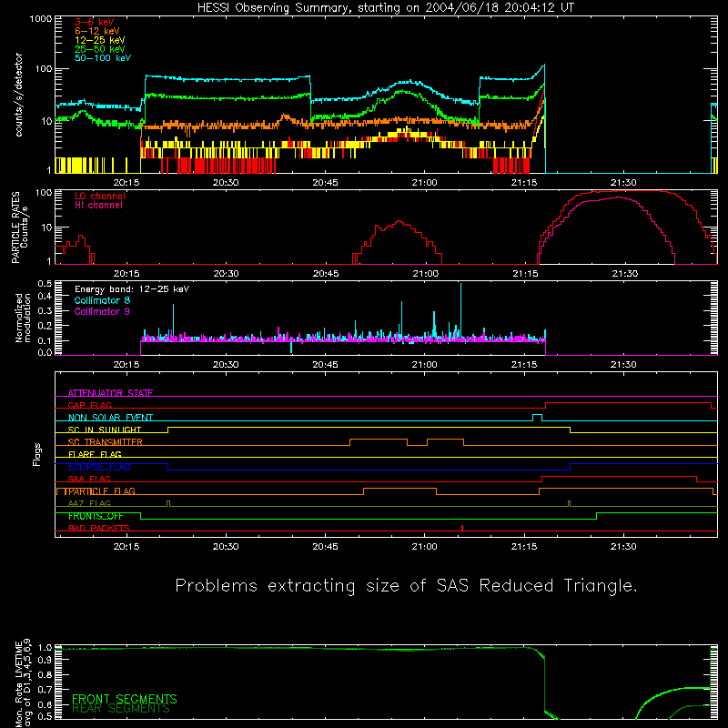
Task: Click the tallest Collimator 8 modulation spike
Action: point(460,311)
